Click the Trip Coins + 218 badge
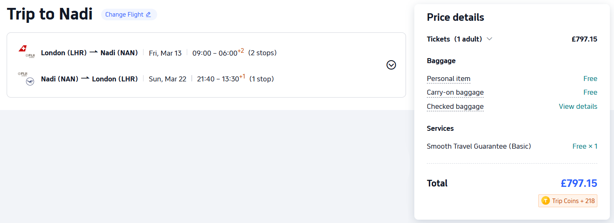The height and width of the screenshot is (223, 614). [x=568, y=201]
